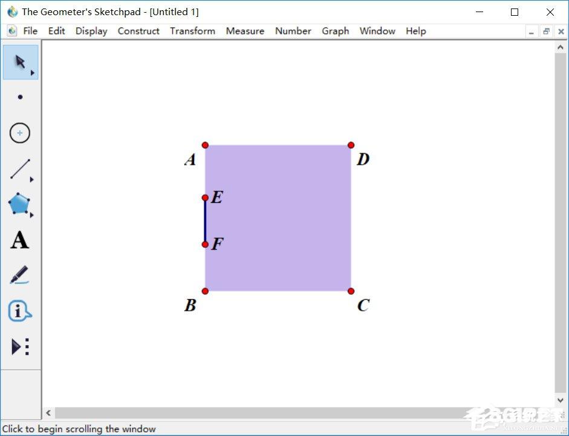Select point D of the square
Screen dimensions: 569x436
pyautogui.click(x=351, y=145)
